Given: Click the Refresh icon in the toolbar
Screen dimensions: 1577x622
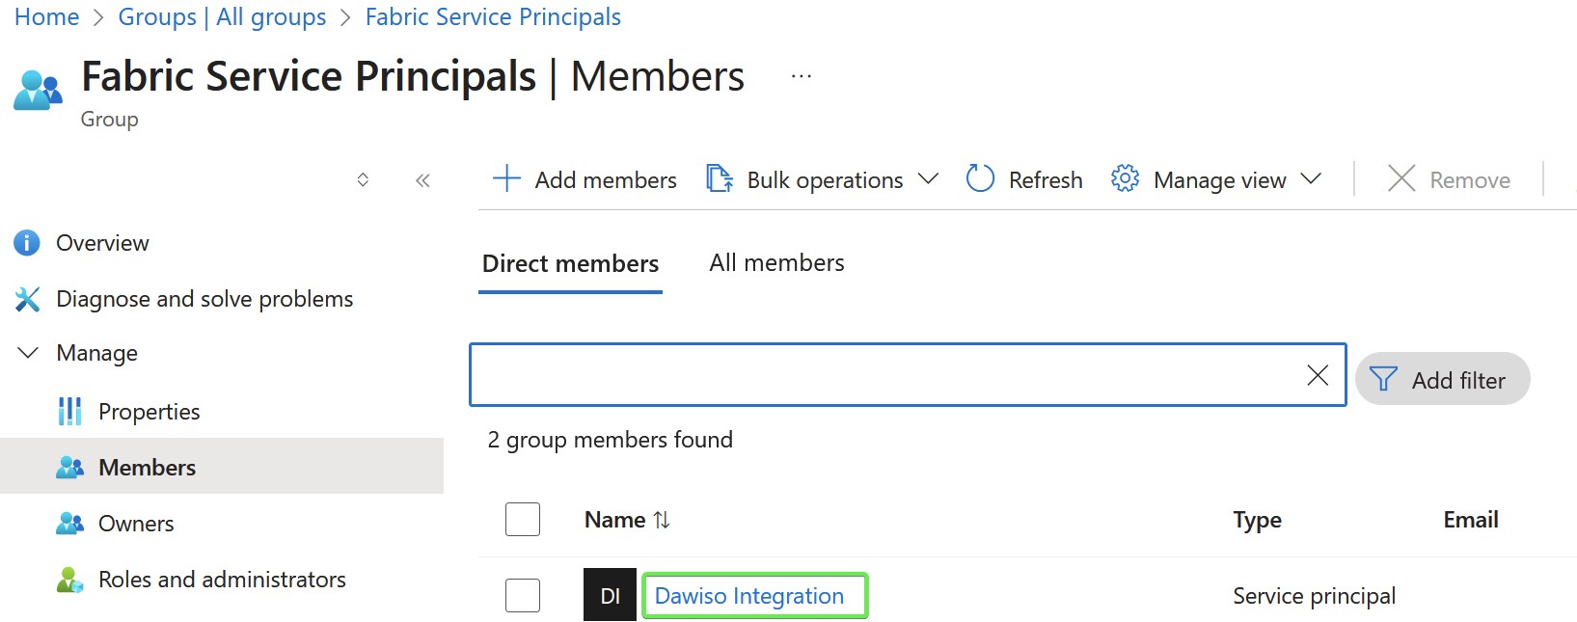Looking at the screenshot, I should [x=979, y=178].
